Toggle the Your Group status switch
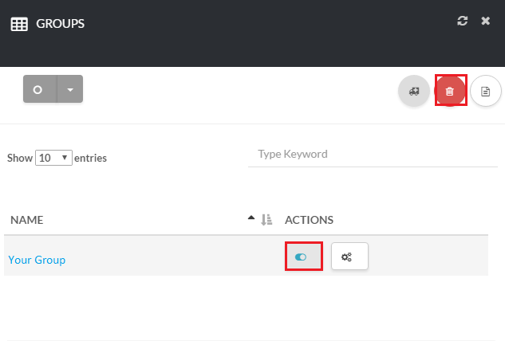Viewport: 505px width, 341px height. pos(301,257)
